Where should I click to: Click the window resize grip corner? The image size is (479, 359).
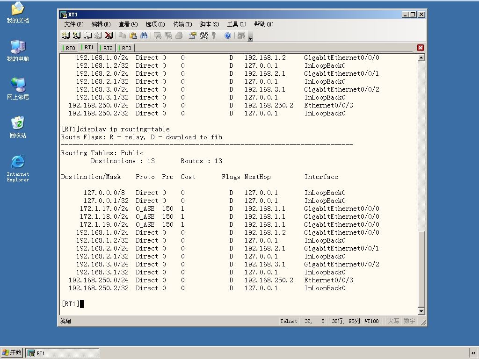coord(423,322)
